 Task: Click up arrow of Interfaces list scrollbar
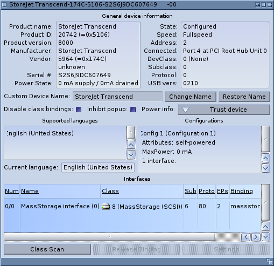tap(265, 227)
